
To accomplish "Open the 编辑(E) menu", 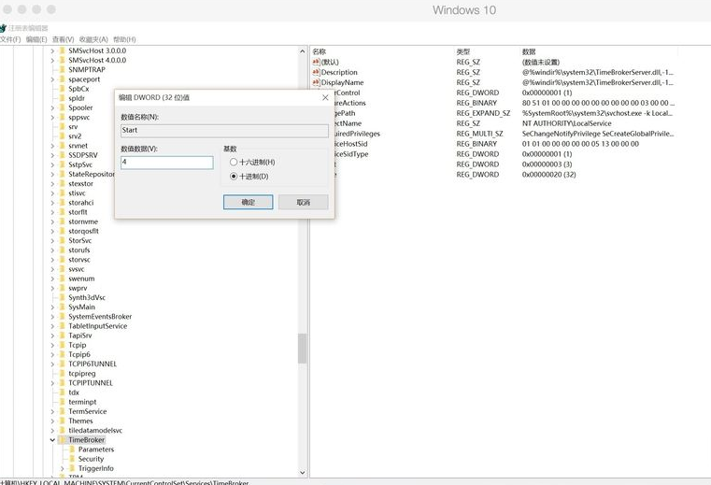I will point(36,39).
